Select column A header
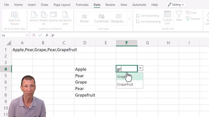Viewport: 209px width, 117px height. pos(22,43)
